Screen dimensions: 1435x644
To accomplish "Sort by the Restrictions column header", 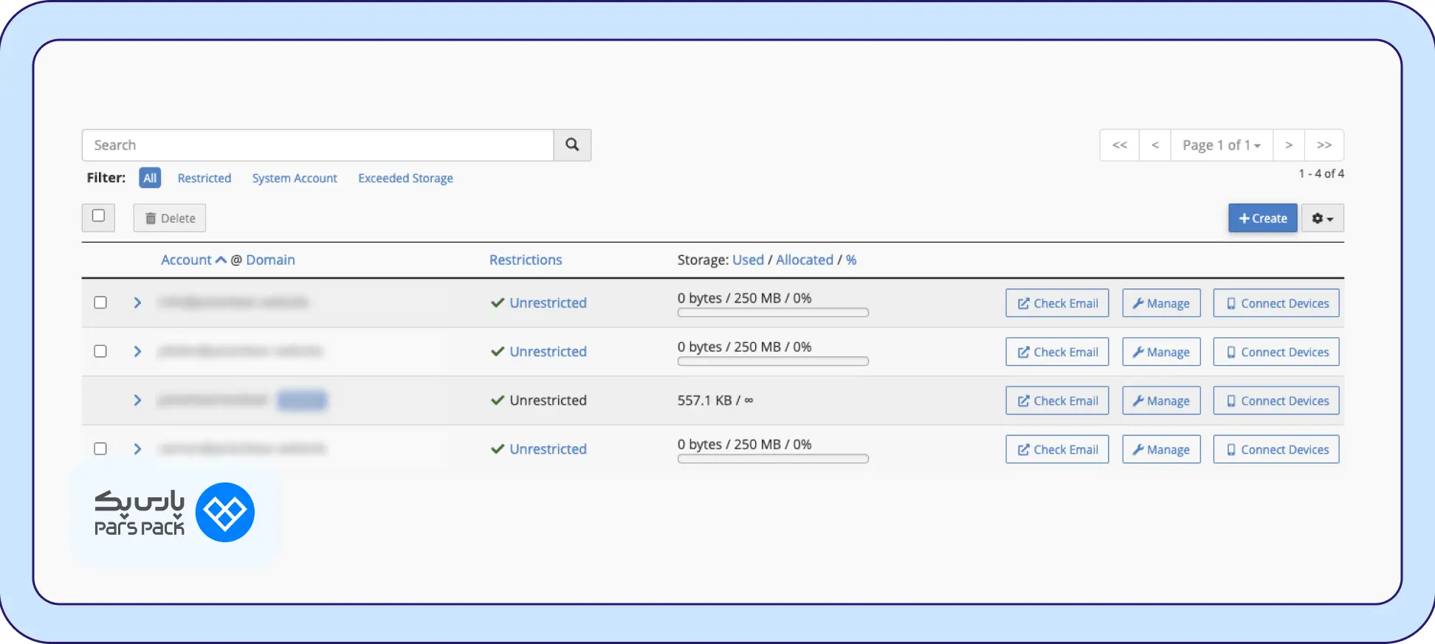I will [526, 260].
